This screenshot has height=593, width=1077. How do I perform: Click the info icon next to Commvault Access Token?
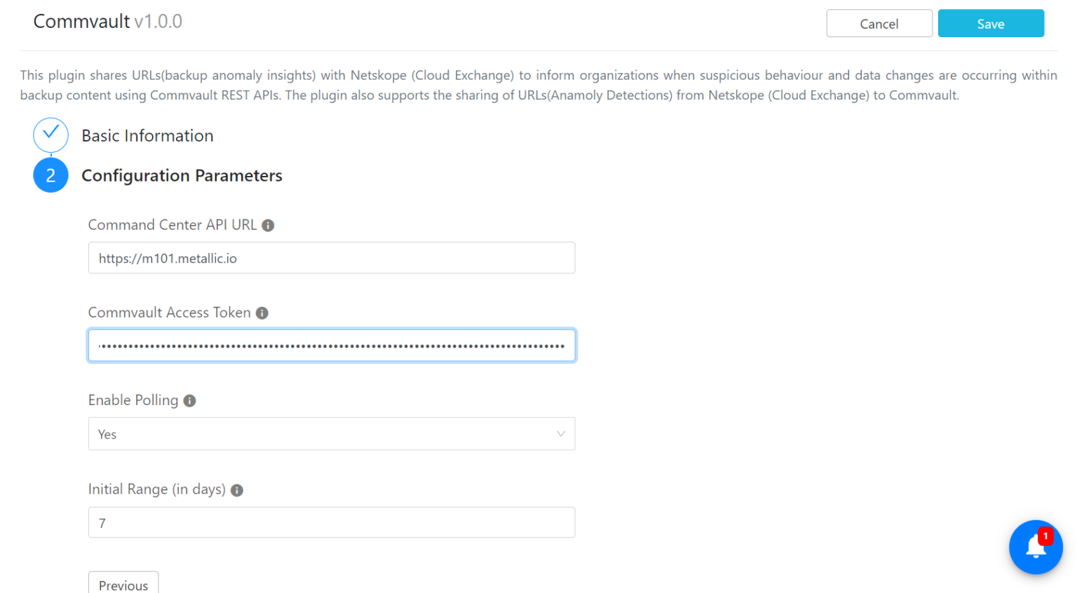tap(262, 313)
